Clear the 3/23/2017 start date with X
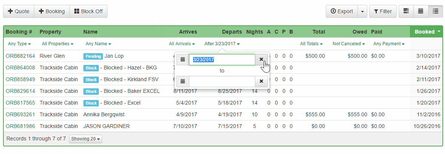The width and height of the screenshot is (445, 154). click(x=261, y=60)
